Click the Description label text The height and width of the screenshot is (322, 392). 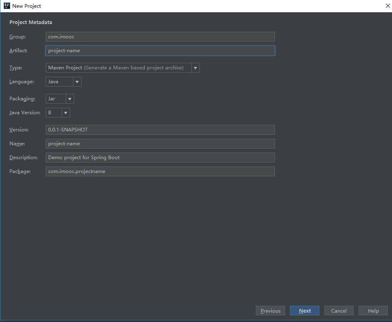click(x=24, y=158)
